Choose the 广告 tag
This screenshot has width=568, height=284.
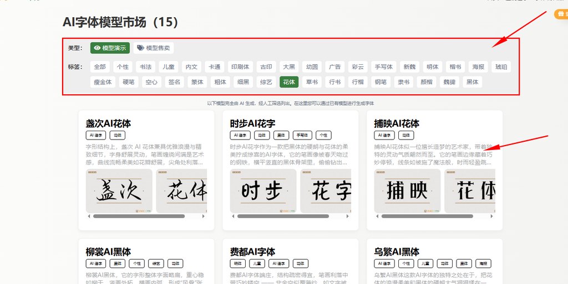[334, 67]
